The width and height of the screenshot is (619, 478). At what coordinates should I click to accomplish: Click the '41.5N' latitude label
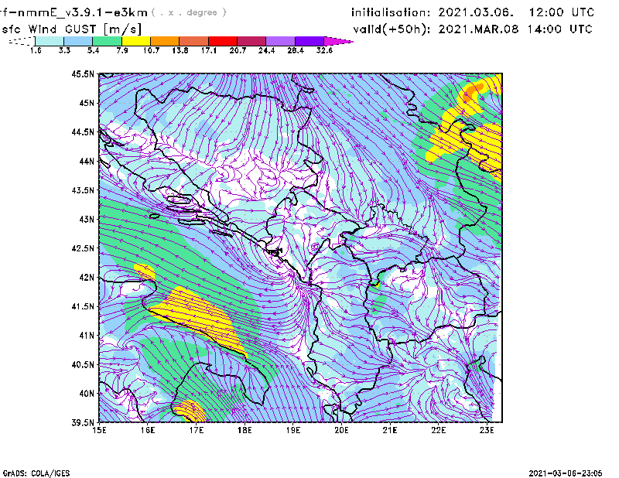[x=83, y=306]
